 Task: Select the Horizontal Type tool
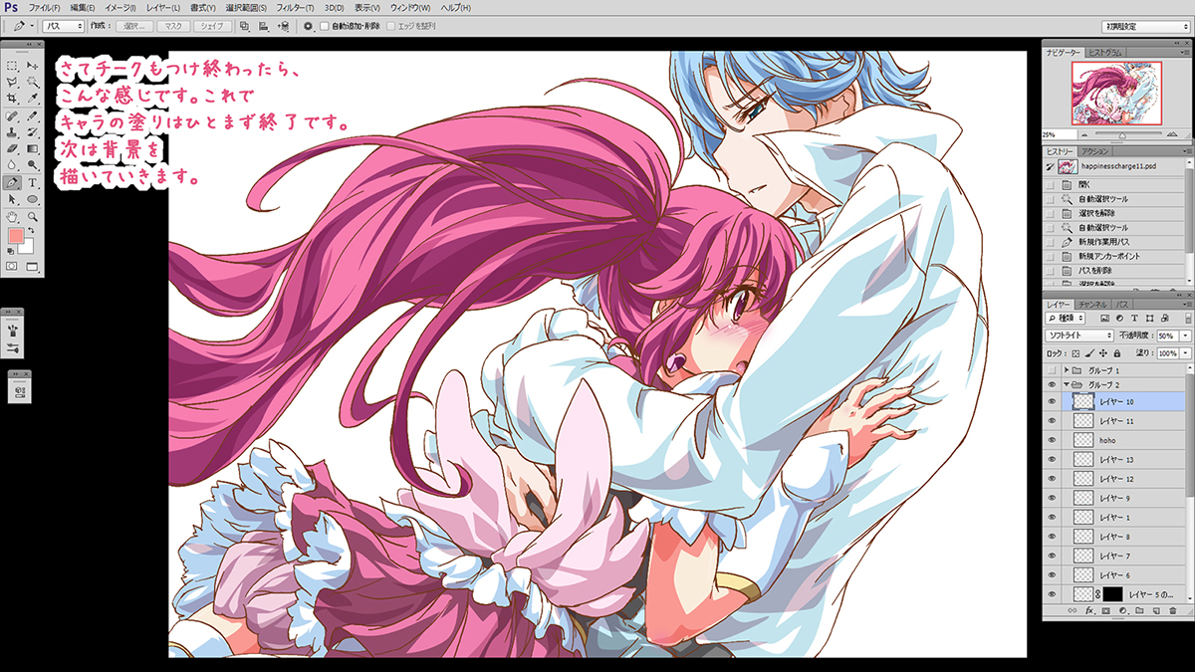33,182
